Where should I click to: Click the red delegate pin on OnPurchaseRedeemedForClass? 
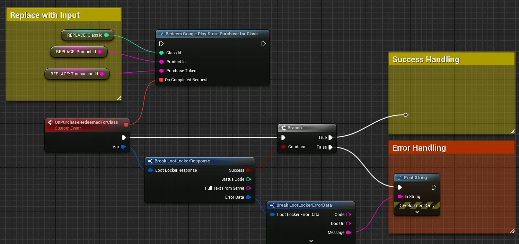(x=126, y=124)
